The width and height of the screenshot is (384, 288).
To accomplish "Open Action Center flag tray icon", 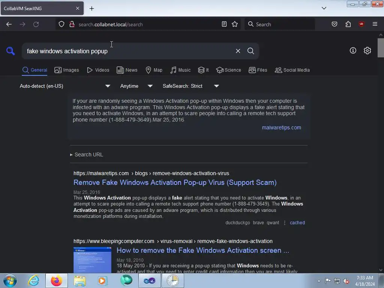I will (328, 281).
